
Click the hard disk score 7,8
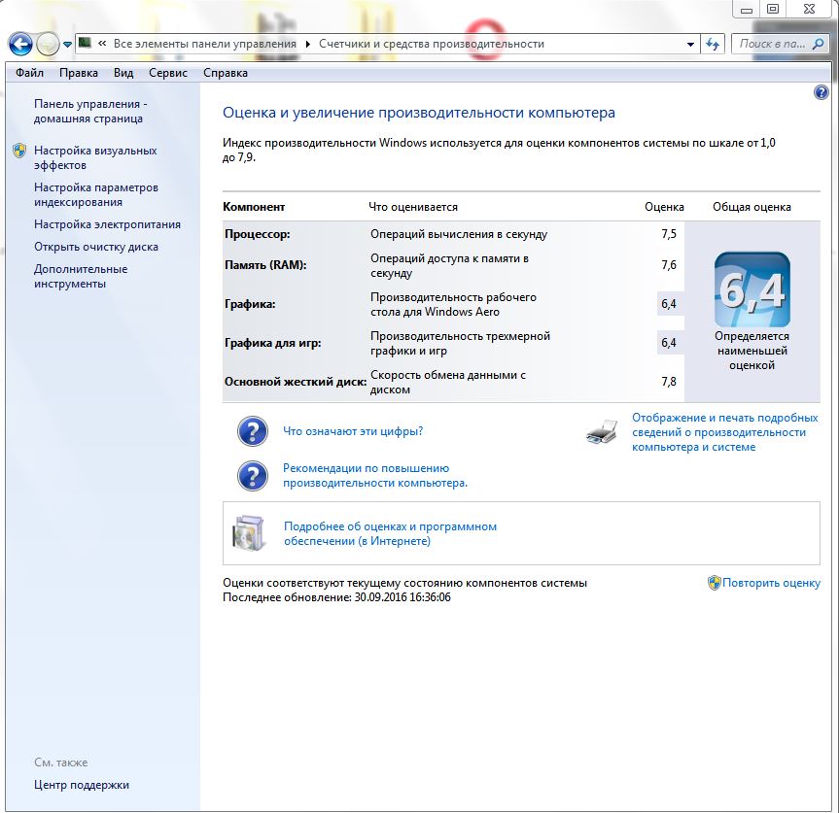pyautogui.click(x=669, y=382)
